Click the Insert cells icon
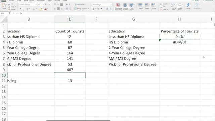 (x=140, y=5)
